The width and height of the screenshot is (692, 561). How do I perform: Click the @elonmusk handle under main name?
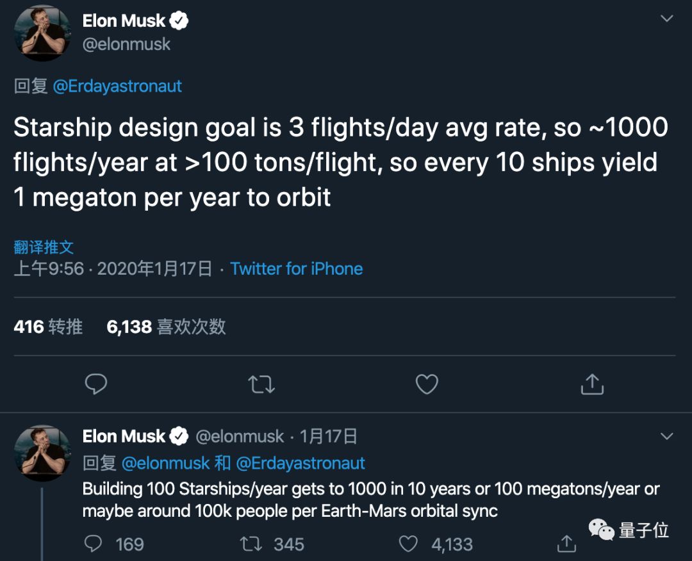(126, 45)
